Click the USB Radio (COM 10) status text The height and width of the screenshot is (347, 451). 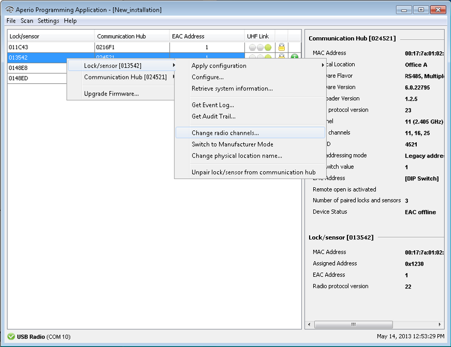pos(43,337)
